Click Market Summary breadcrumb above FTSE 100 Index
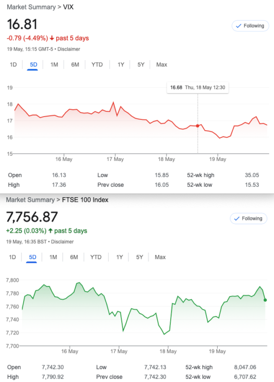 pyautogui.click(x=30, y=200)
